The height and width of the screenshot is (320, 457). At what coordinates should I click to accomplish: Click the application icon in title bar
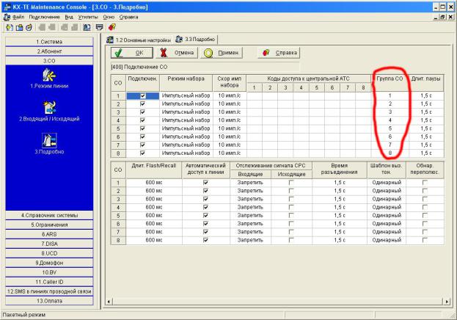7,7
